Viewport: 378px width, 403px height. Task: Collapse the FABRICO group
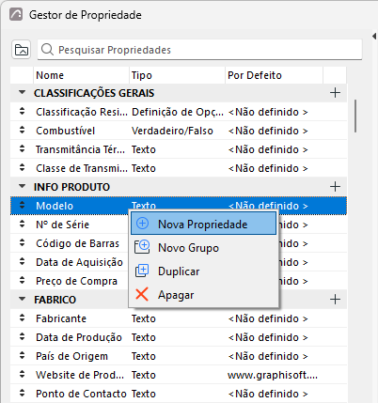[x=22, y=299]
